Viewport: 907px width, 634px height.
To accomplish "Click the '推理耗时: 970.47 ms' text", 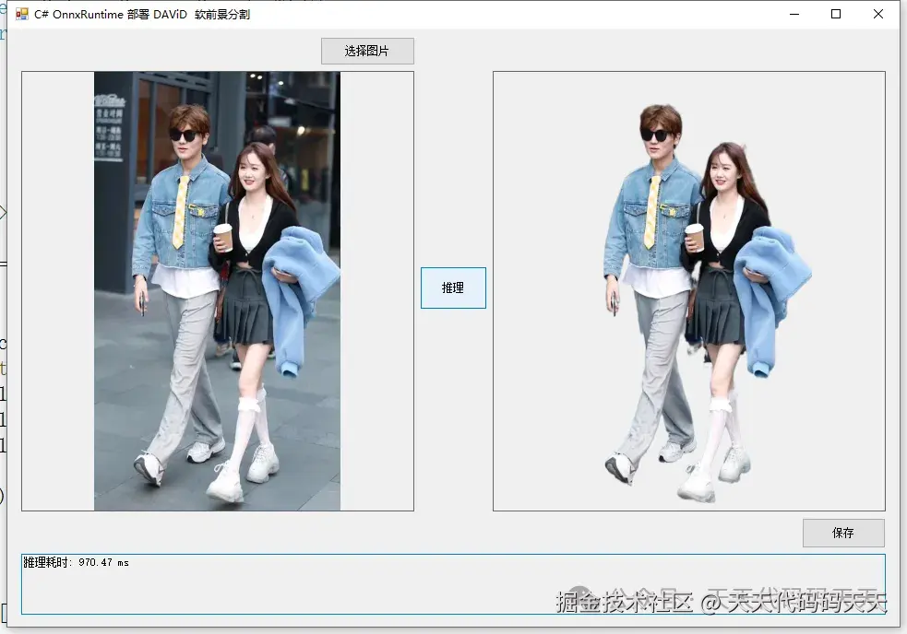I will [x=76, y=562].
